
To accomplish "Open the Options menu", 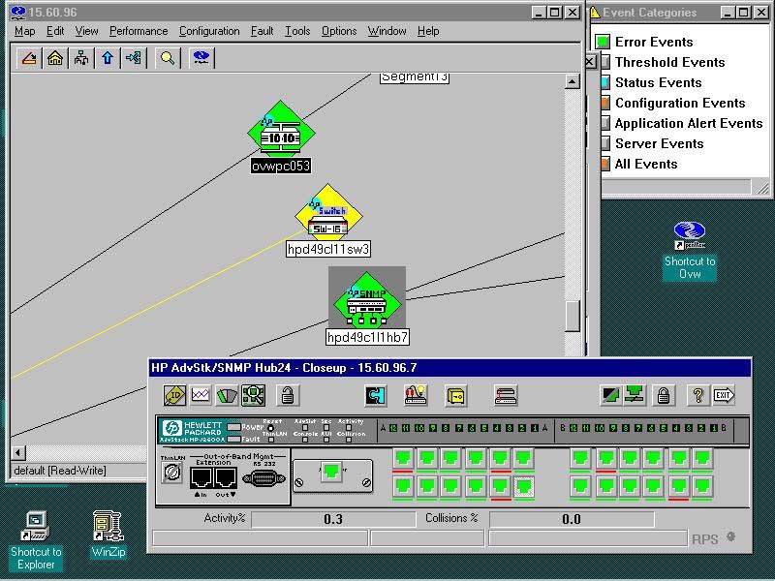I will (x=339, y=31).
